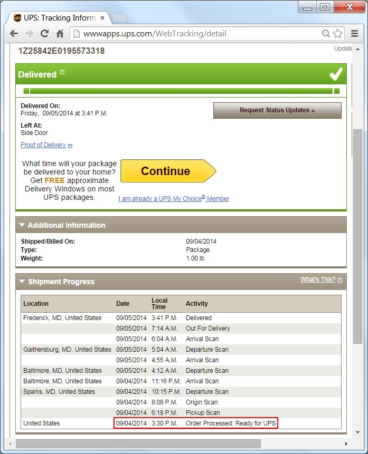The image size is (368, 454).
Task: Open a new browser tab
Action: coord(120,18)
